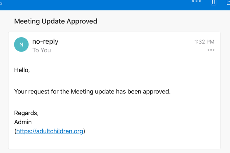Click the Meeting Update Approved subject heading
230x153 pixels.
pos(56,21)
